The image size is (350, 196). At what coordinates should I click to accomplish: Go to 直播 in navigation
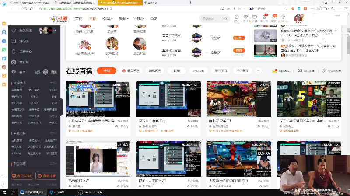click(93, 19)
